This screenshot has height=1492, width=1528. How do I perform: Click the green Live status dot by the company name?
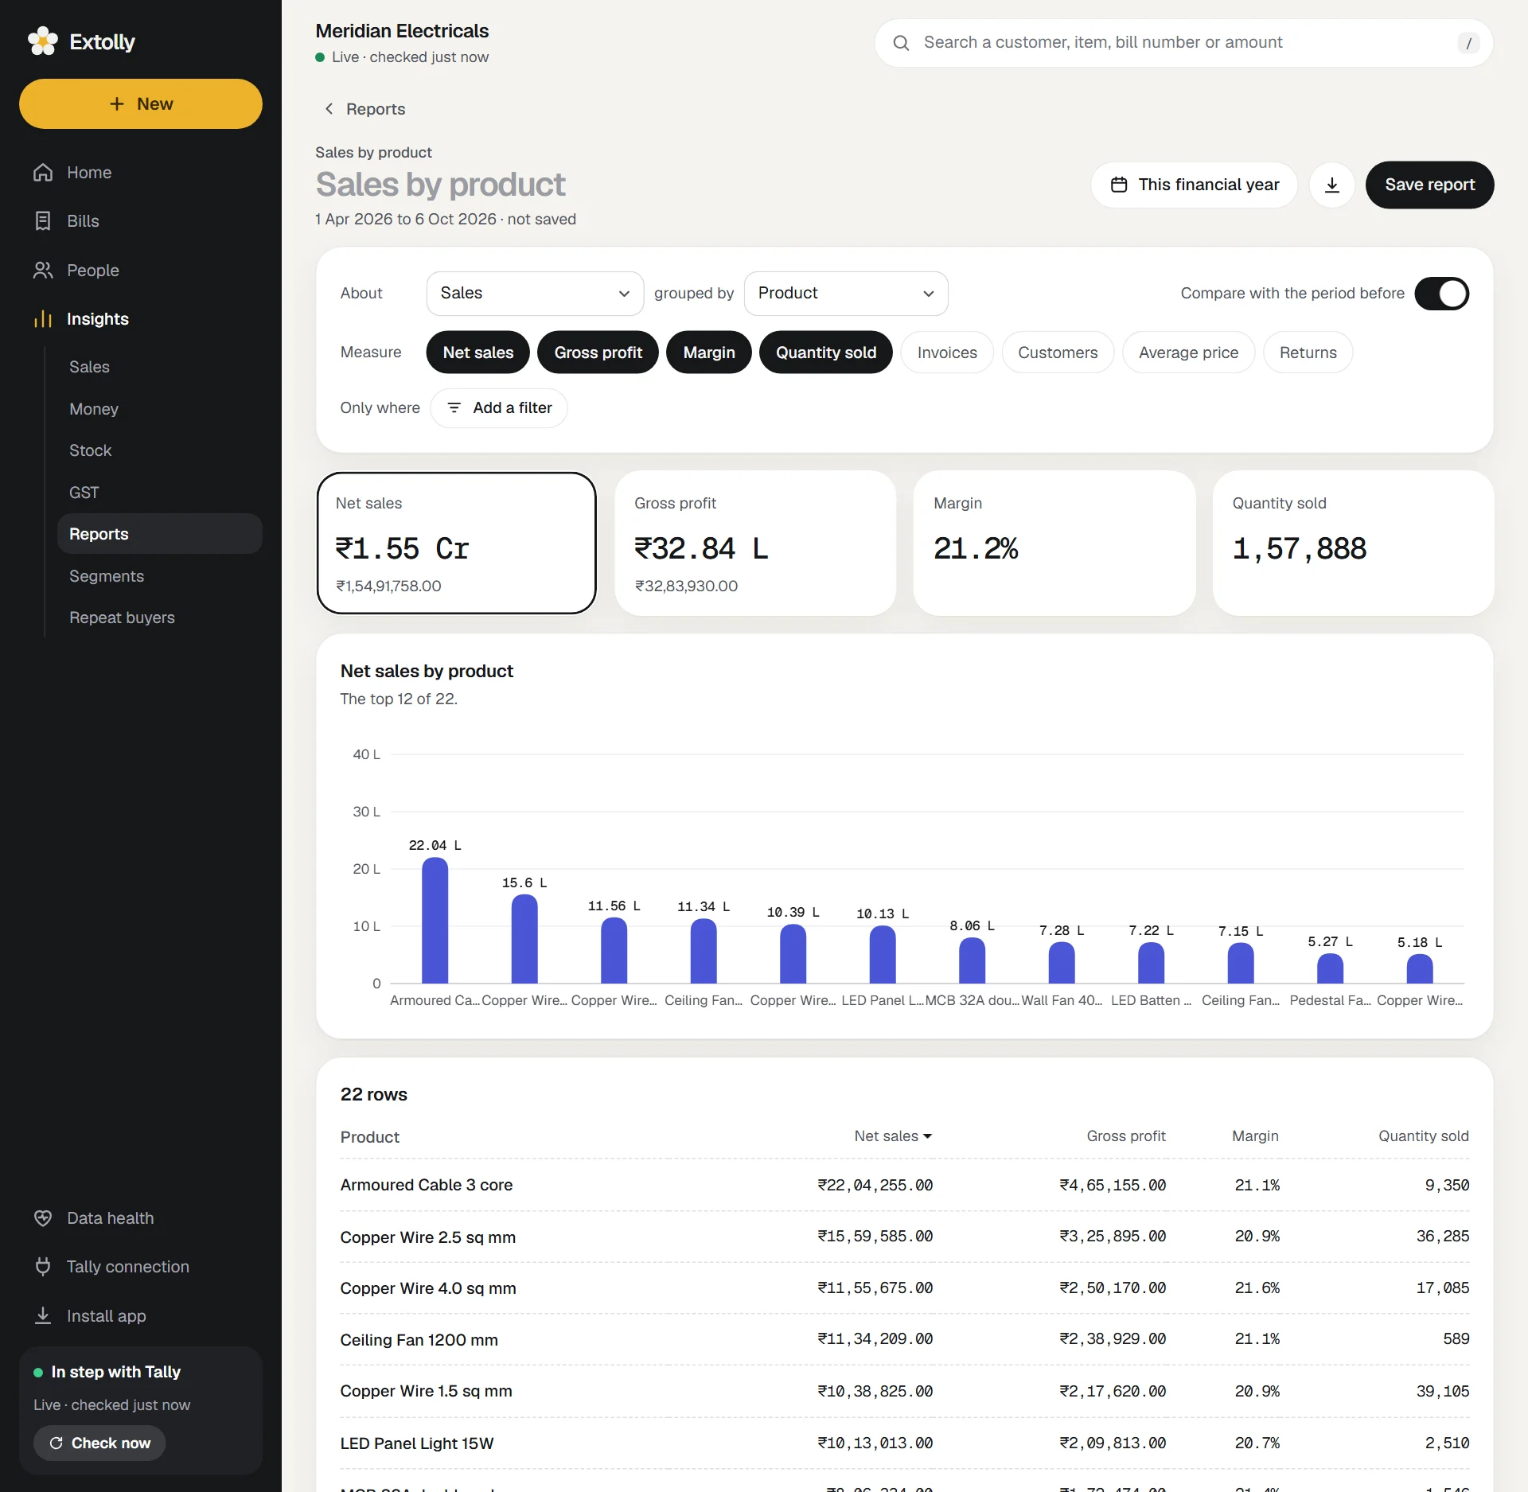[320, 57]
